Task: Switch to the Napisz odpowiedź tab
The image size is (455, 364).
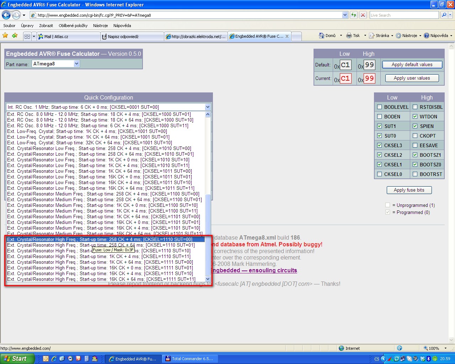Action: [132, 36]
